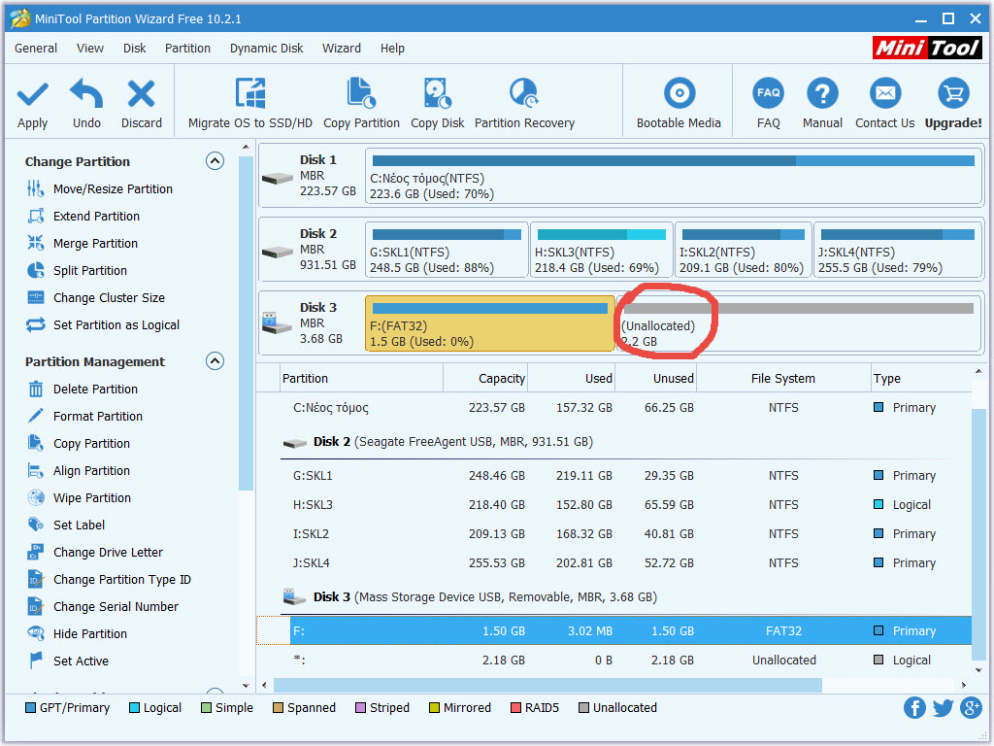Click Format Partition in sidebar

[x=97, y=417]
